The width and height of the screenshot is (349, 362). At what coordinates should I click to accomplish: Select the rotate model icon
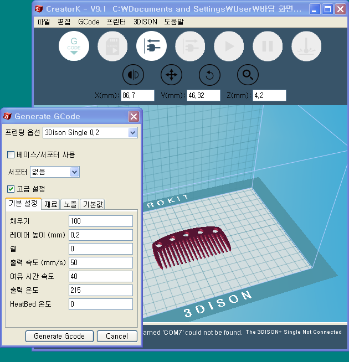coord(209,75)
